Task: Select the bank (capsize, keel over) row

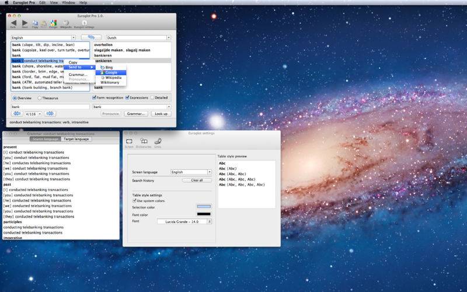Action: (x=50, y=50)
